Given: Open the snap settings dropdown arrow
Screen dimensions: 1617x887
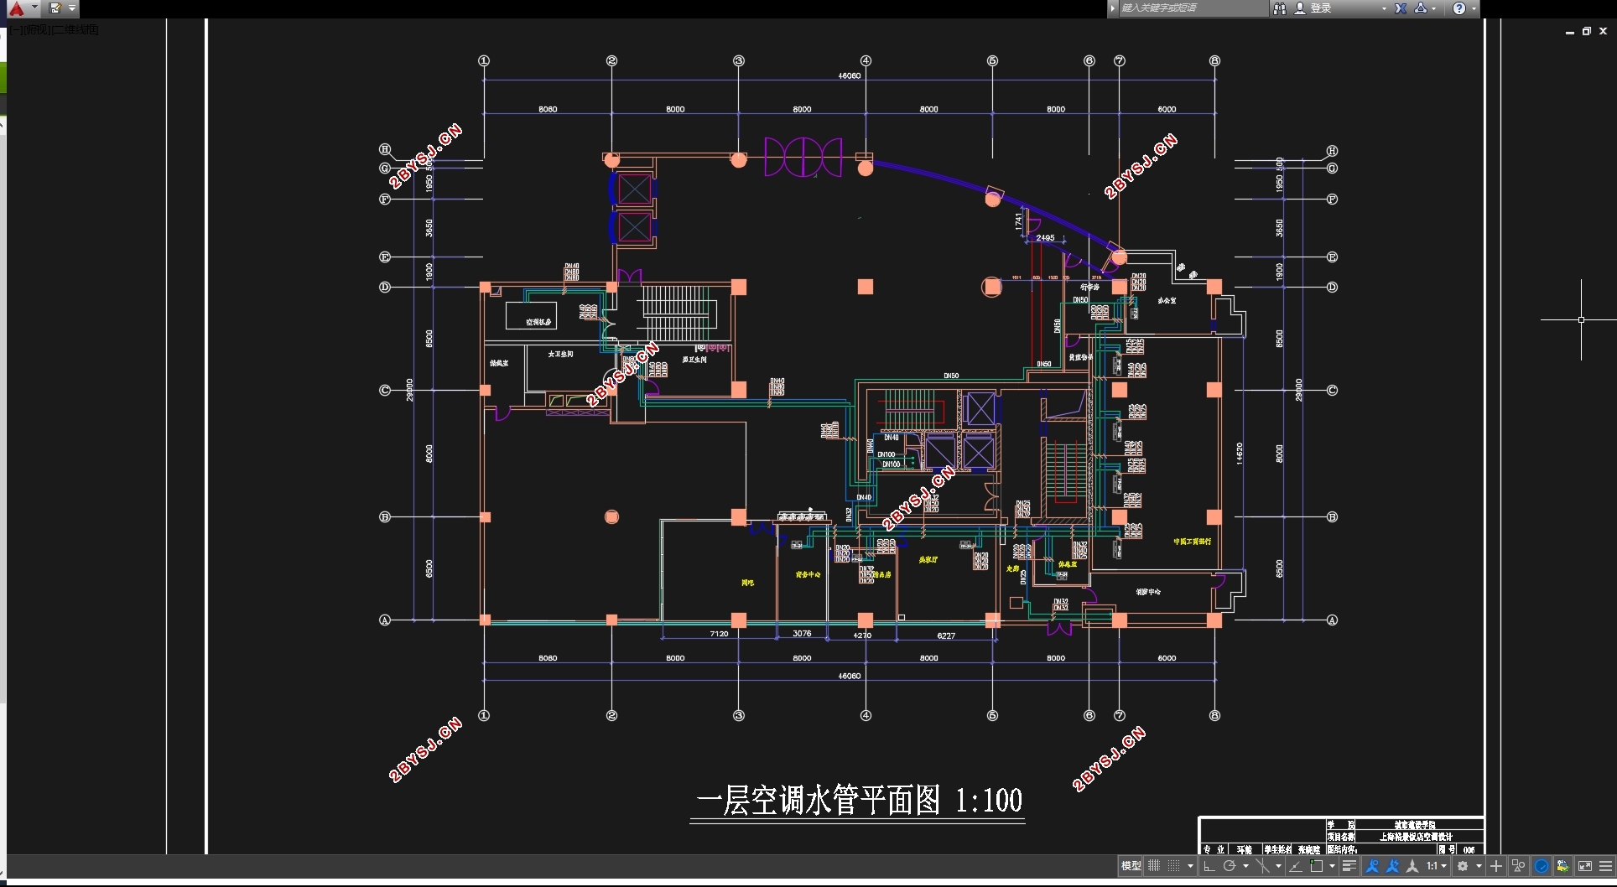Looking at the screenshot, I should point(1190,866).
